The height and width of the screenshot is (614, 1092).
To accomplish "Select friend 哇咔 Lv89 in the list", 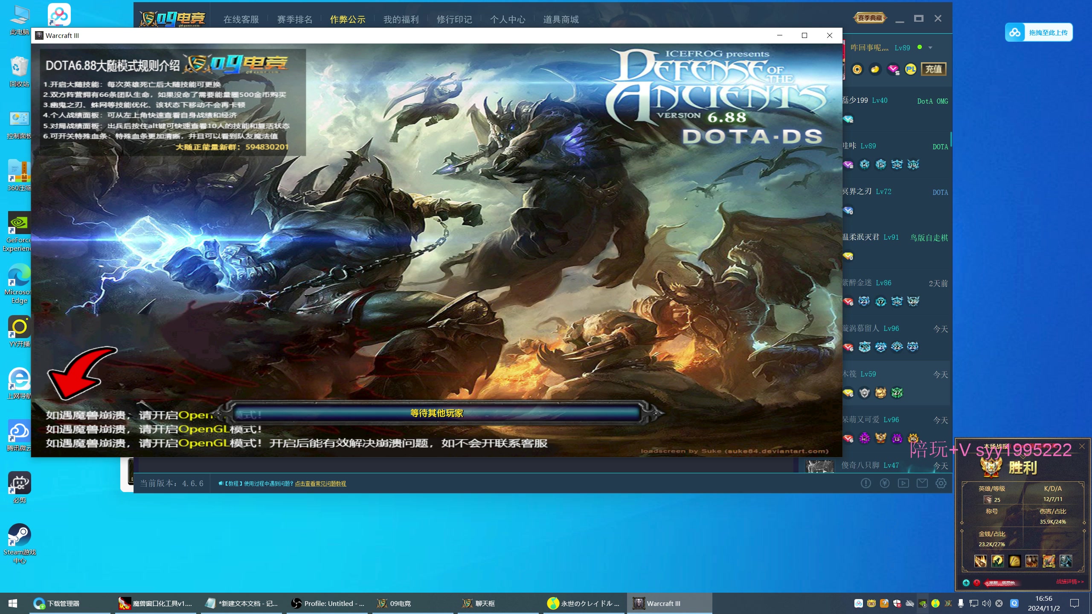I will [896, 155].
